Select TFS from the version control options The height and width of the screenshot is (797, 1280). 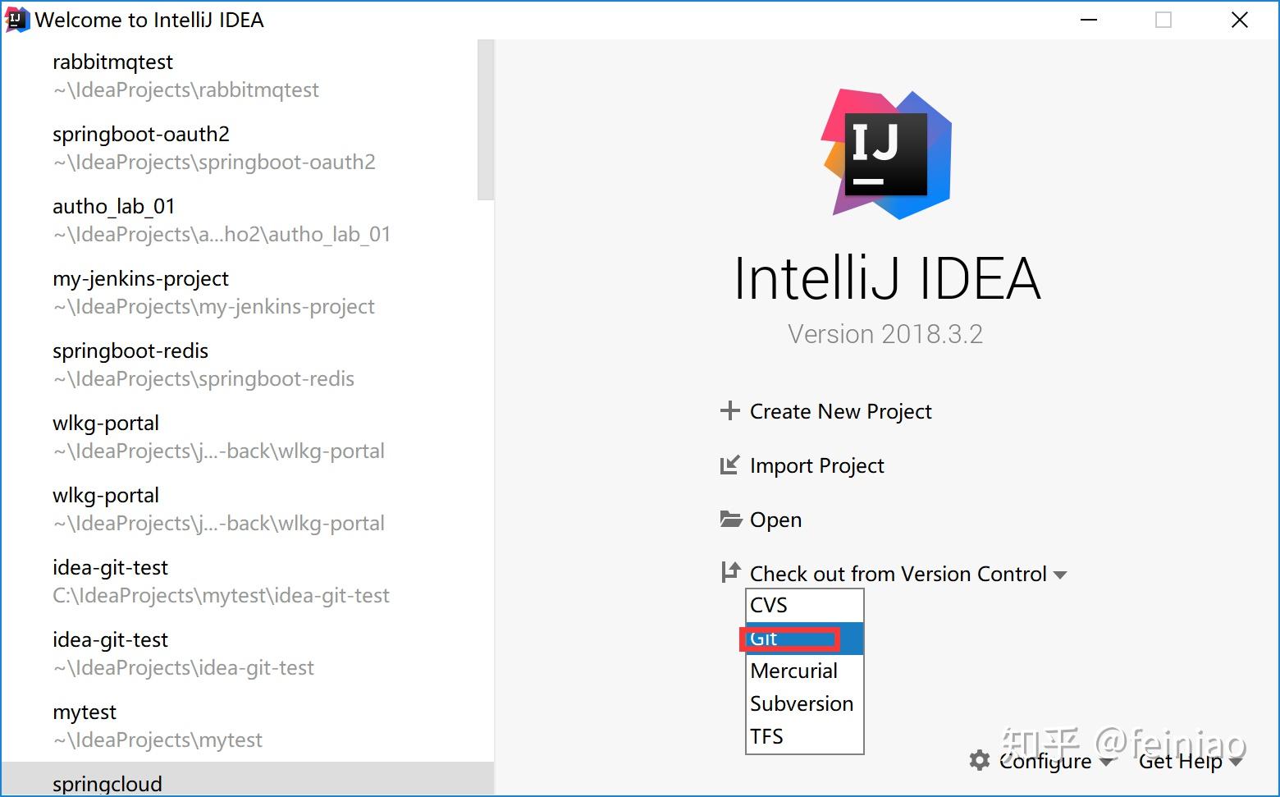click(766, 735)
